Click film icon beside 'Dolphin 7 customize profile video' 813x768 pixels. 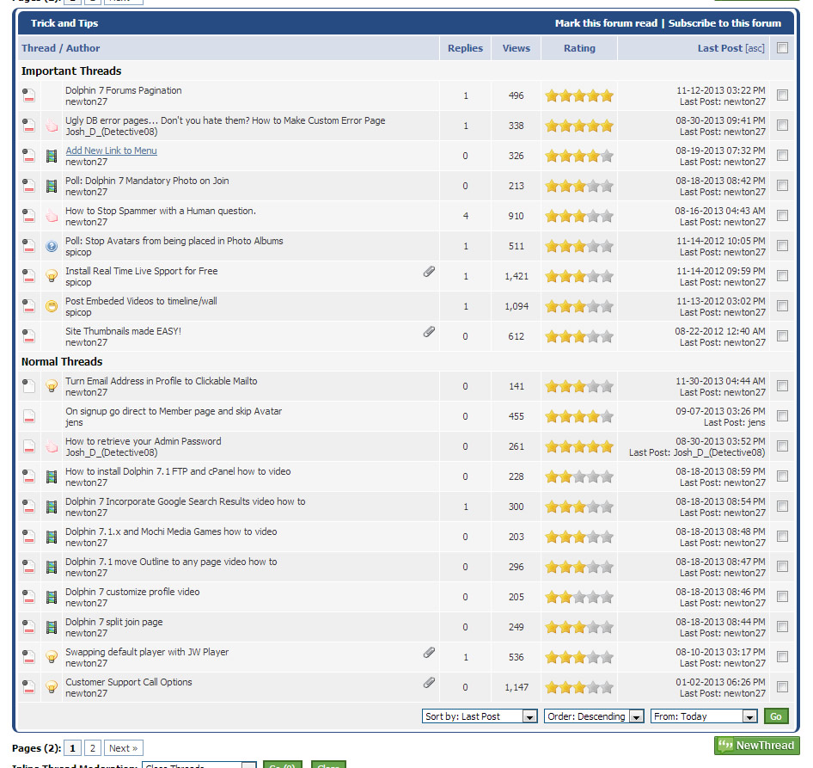52,597
